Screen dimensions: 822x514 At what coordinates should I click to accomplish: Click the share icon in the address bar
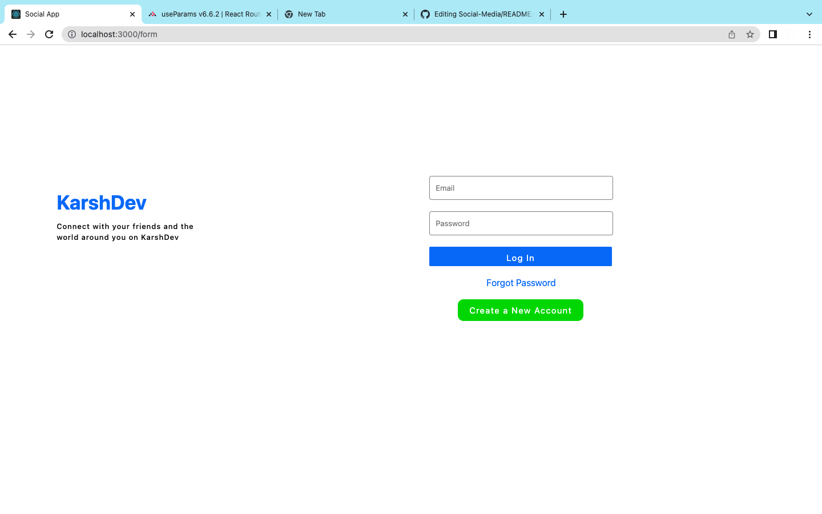coord(732,34)
